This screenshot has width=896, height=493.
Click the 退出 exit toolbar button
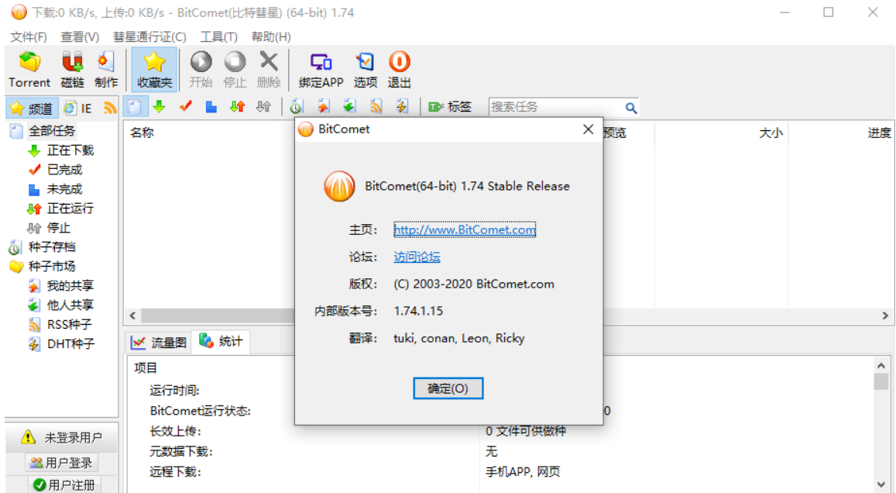[399, 69]
